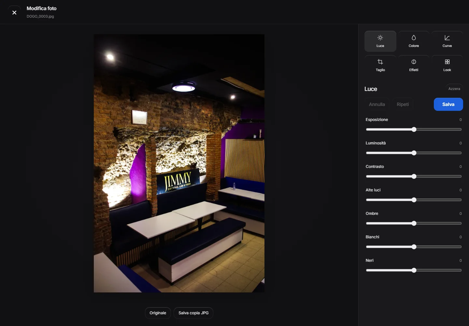Click the Ombre label
Screen dimensions: 469x326
(372, 214)
